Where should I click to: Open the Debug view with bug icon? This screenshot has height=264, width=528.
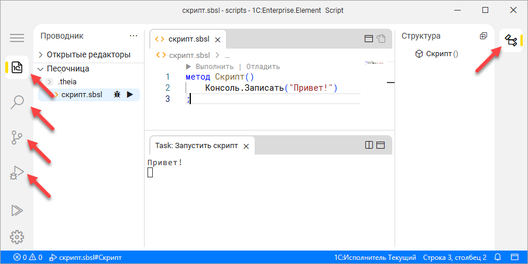(x=17, y=173)
